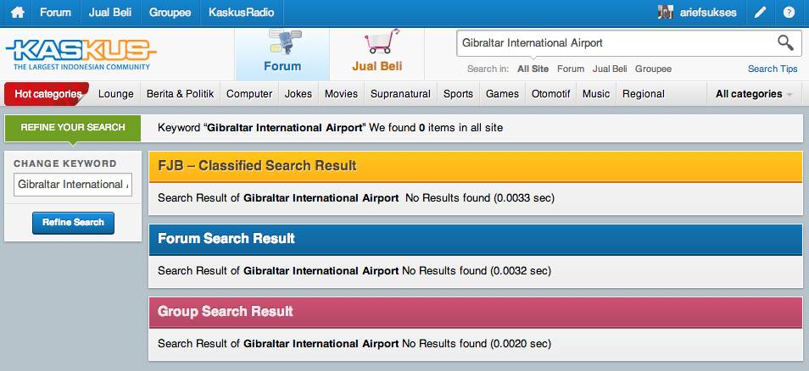
Task: Open the help question mark icon
Action: click(x=789, y=13)
